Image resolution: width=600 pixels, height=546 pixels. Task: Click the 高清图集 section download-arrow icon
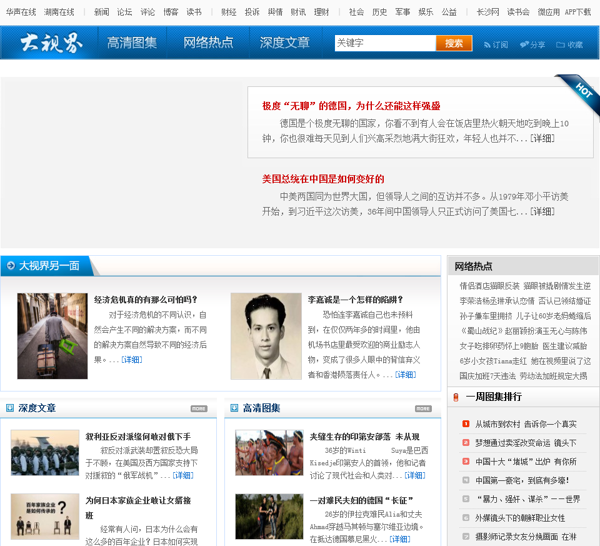[234, 408]
